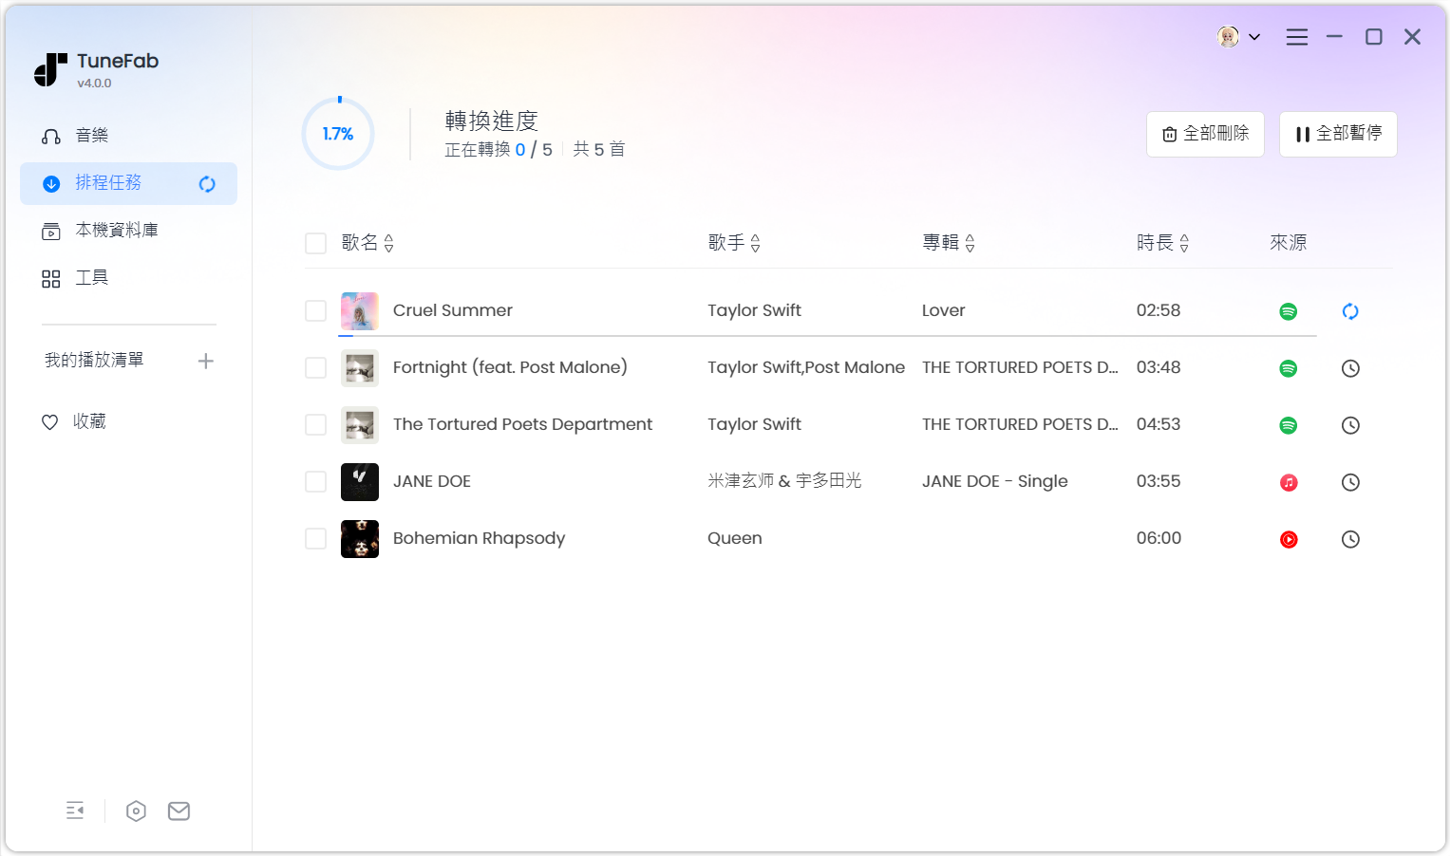Open the 音樂 section in the sidebar
The width and height of the screenshot is (1451, 857).
[91, 135]
